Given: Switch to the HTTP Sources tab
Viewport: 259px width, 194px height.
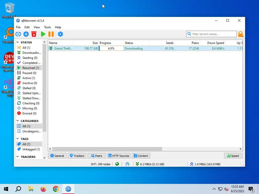Looking at the screenshot, I should click(x=119, y=156).
